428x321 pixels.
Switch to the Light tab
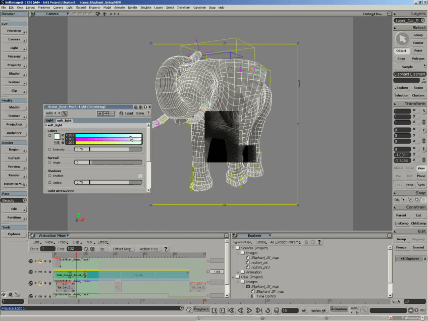pyautogui.click(x=49, y=121)
